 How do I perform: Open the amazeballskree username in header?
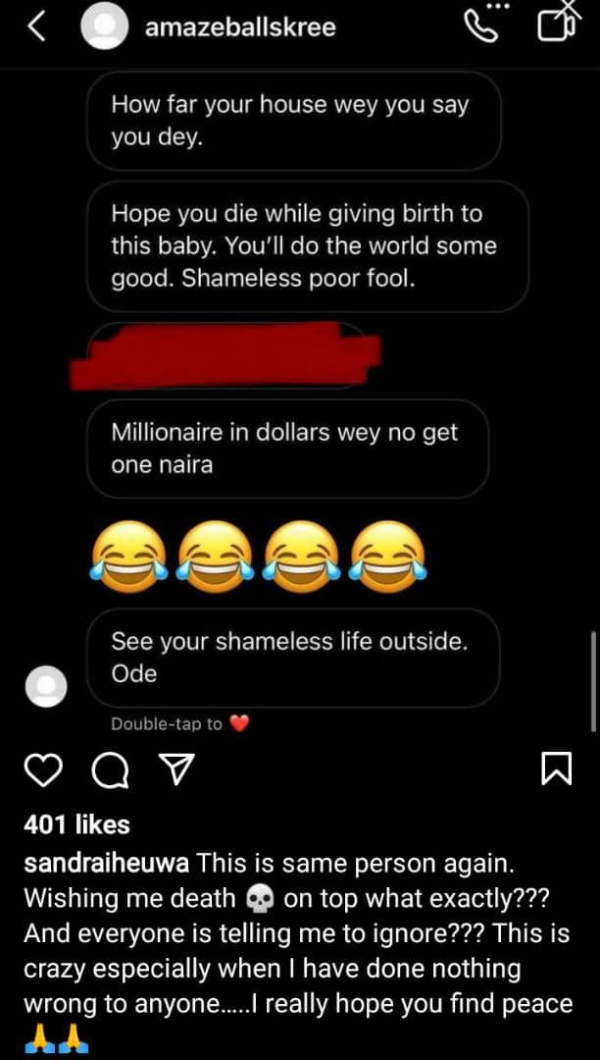240,28
